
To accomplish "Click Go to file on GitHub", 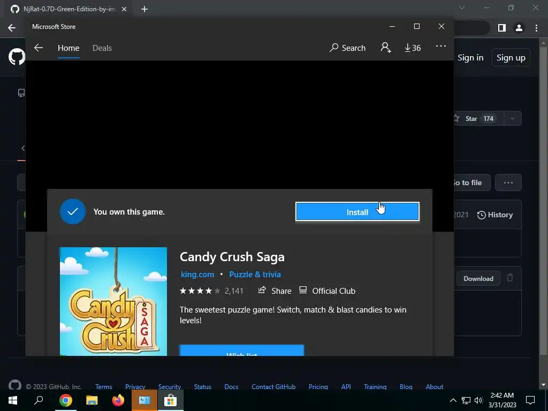I will coord(471,182).
